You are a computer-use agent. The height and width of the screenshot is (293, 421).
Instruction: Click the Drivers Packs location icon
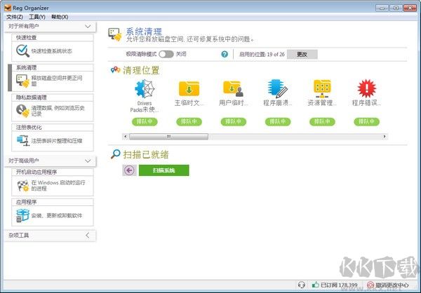(145, 88)
